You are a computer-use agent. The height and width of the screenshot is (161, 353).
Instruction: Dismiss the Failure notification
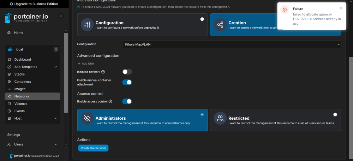coord(341,8)
